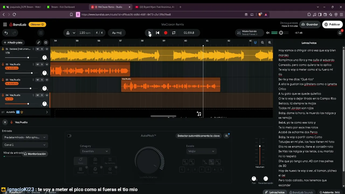Click the Brave Shields icon in address bar
Viewport: 345px width, 194px height.
(260, 15)
